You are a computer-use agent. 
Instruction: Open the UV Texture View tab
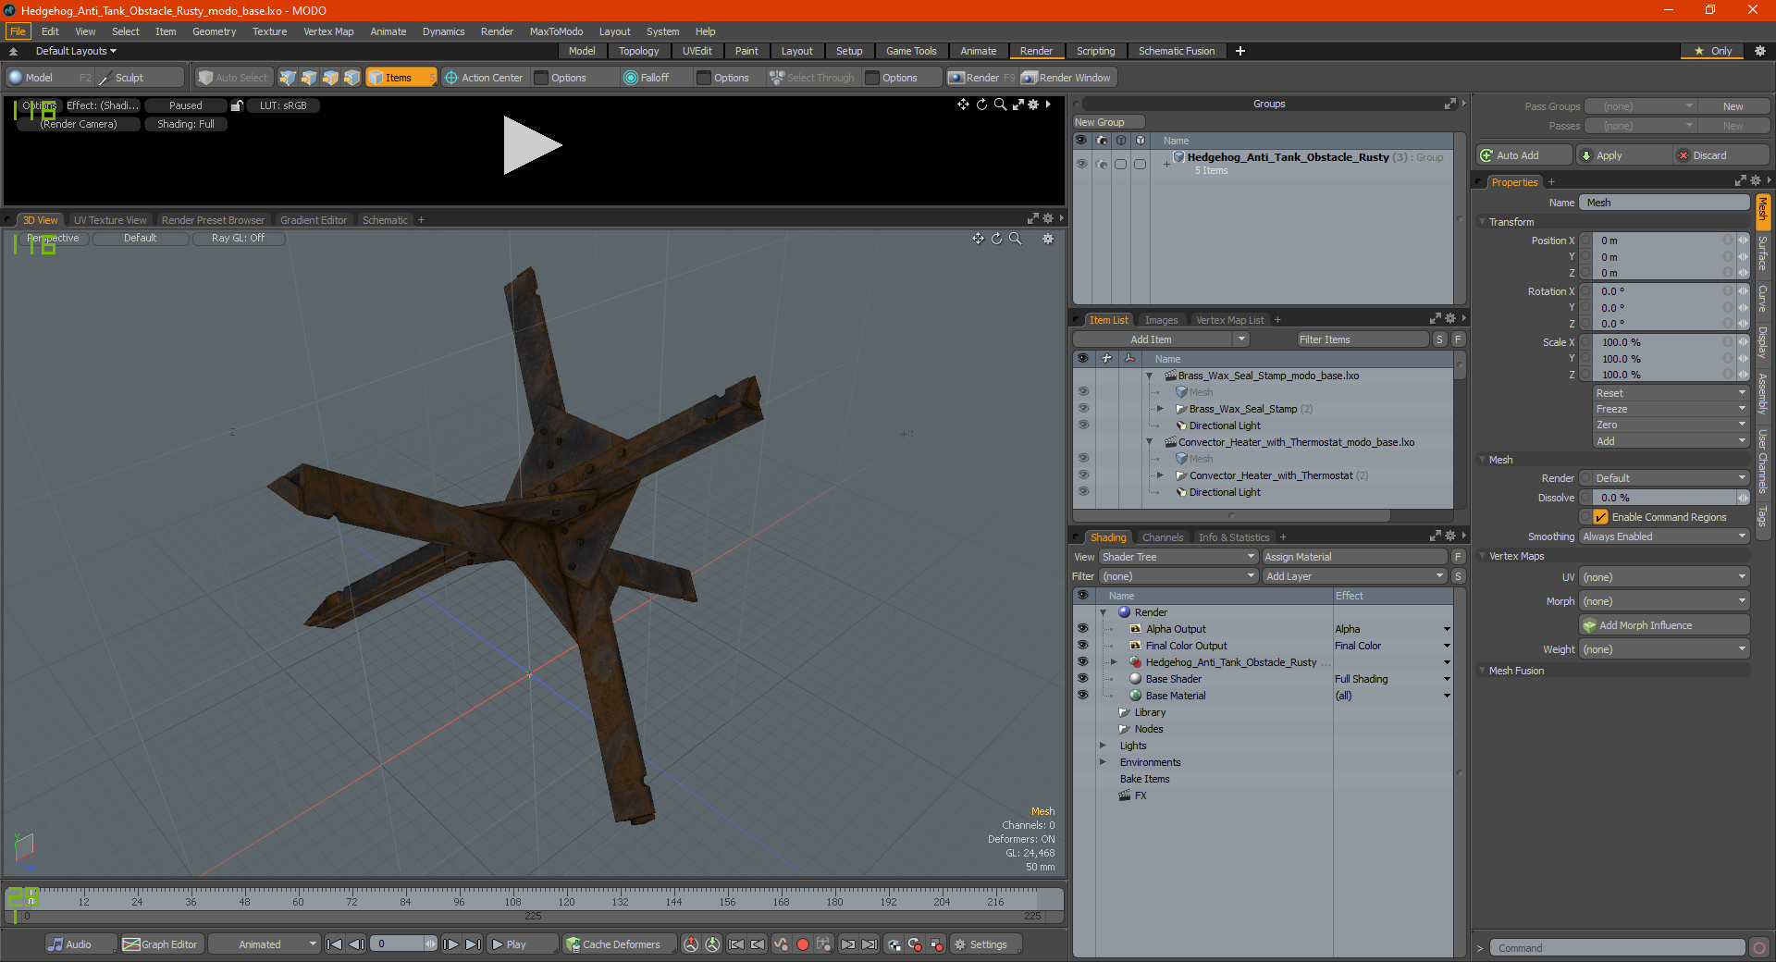click(x=110, y=220)
